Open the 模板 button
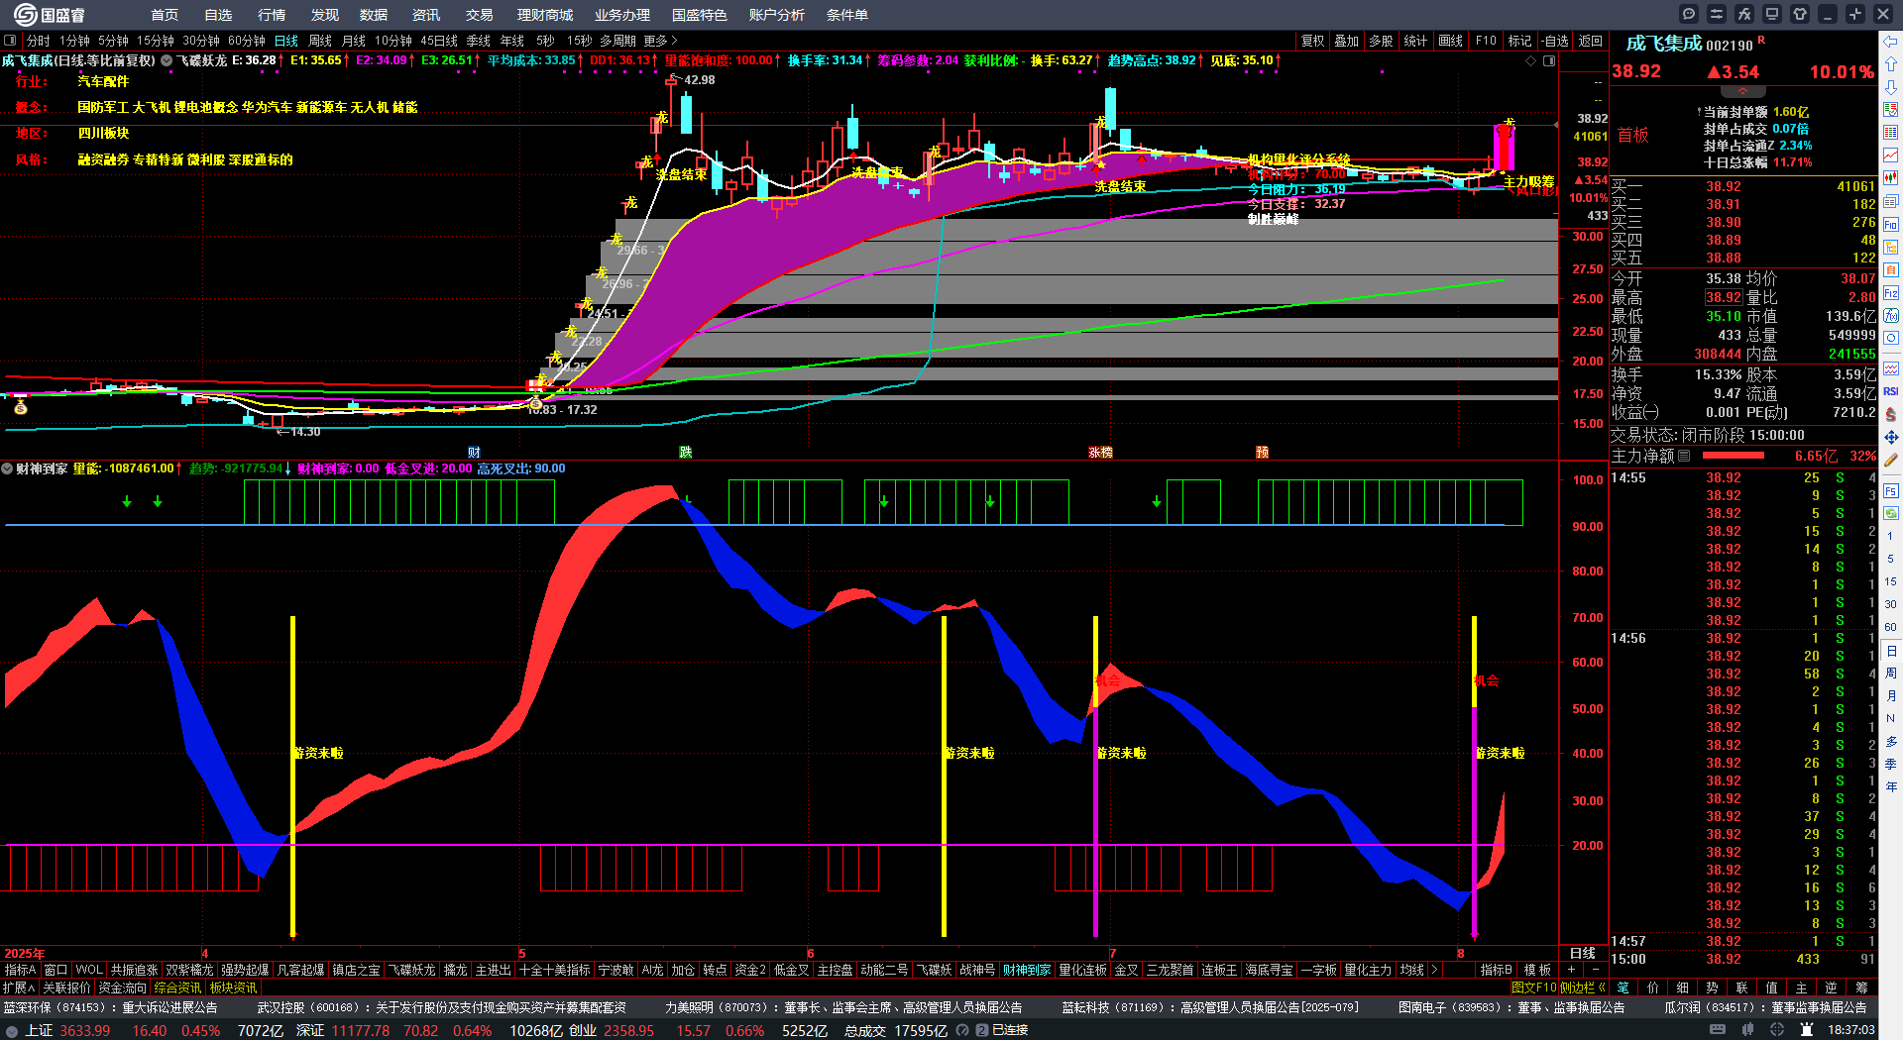 [1537, 970]
